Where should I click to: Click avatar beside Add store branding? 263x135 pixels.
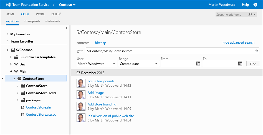(81, 106)
